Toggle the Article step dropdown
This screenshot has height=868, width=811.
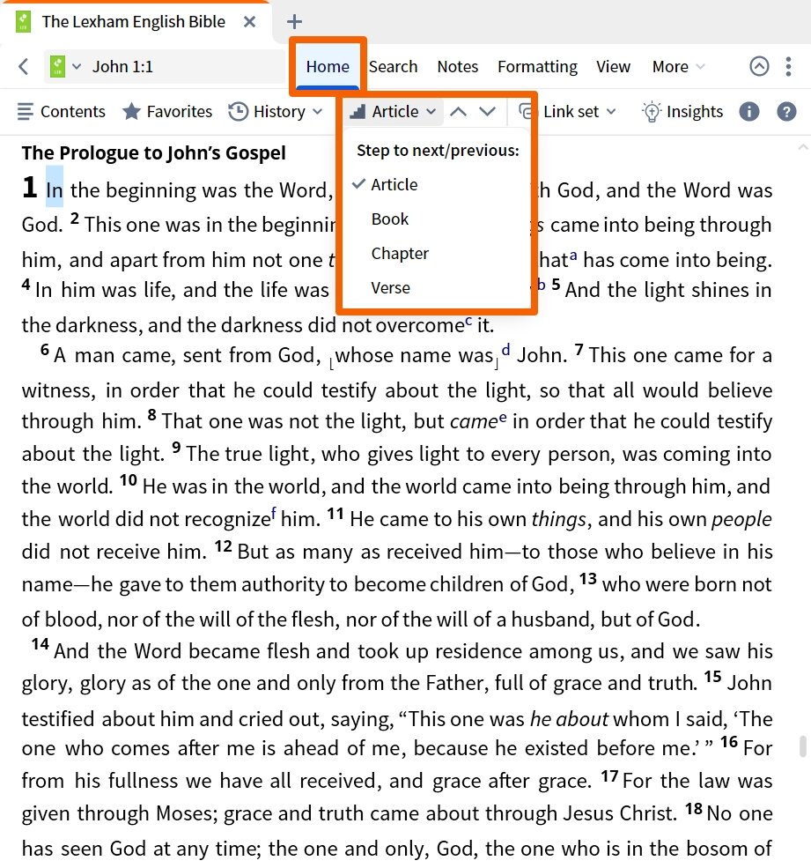[393, 112]
